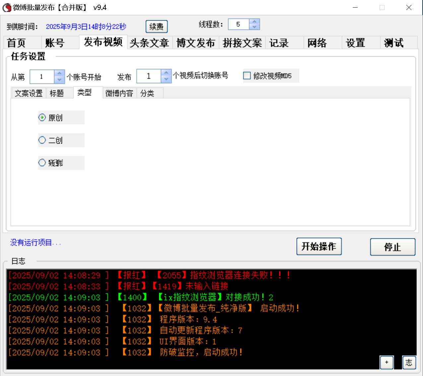Increase the starting account number stepper

point(59,73)
